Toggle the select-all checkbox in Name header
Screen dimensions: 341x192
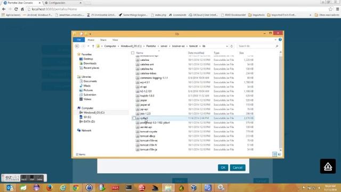(133, 53)
